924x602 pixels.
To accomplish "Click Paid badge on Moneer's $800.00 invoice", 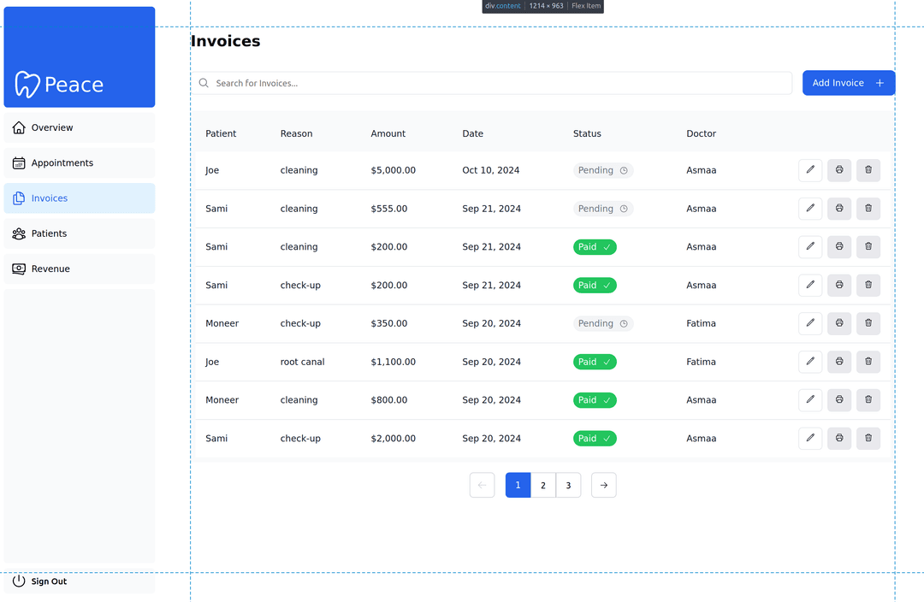I will (595, 400).
